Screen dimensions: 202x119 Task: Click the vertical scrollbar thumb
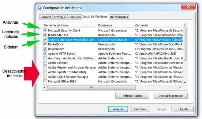pyautogui.click(x=185, y=44)
